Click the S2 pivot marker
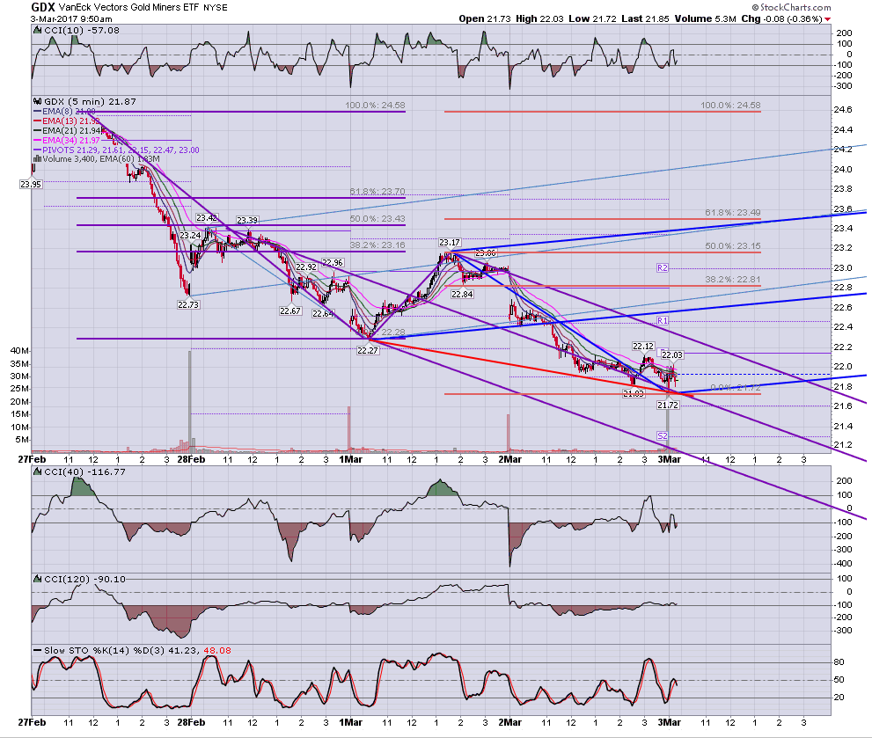The width and height of the screenshot is (872, 738). click(x=663, y=436)
